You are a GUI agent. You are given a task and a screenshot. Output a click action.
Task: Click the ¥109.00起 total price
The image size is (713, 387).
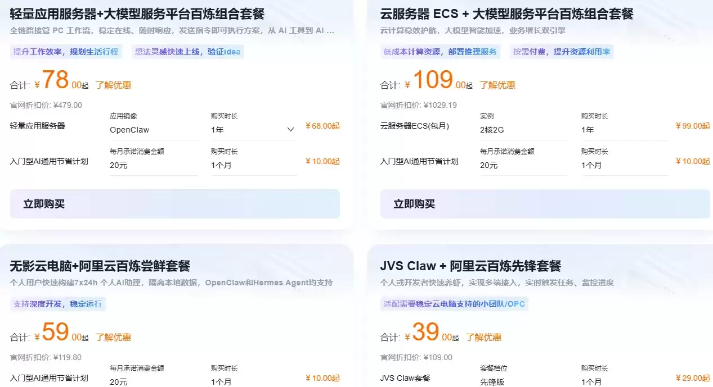coord(439,81)
